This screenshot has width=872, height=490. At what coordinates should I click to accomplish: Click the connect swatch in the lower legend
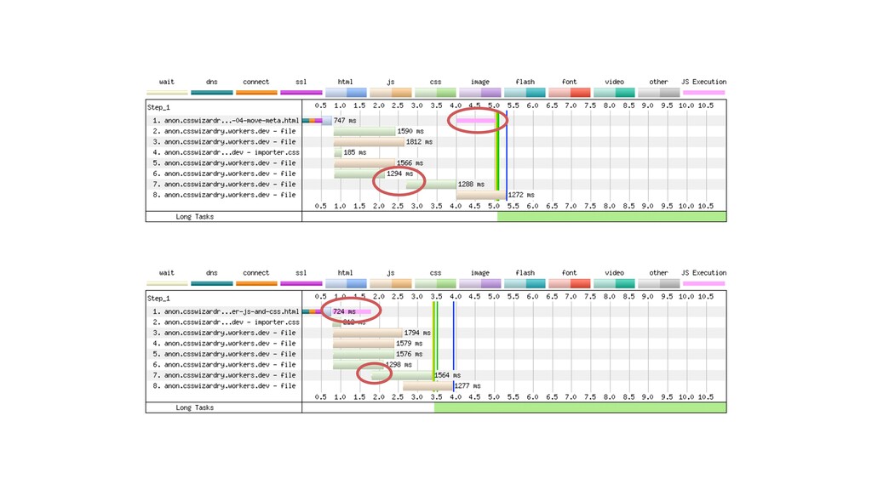click(256, 283)
